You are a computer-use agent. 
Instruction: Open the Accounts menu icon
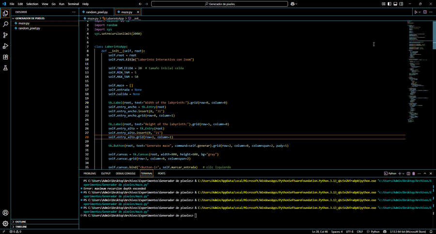tap(5, 213)
